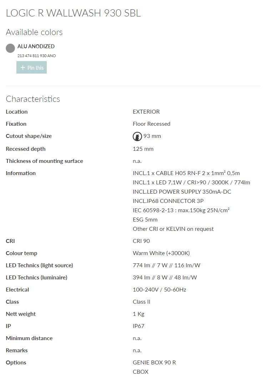The width and height of the screenshot is (263, 383).
Task: Click the LED Technics (luminaire) label
Action: point(36,277)
